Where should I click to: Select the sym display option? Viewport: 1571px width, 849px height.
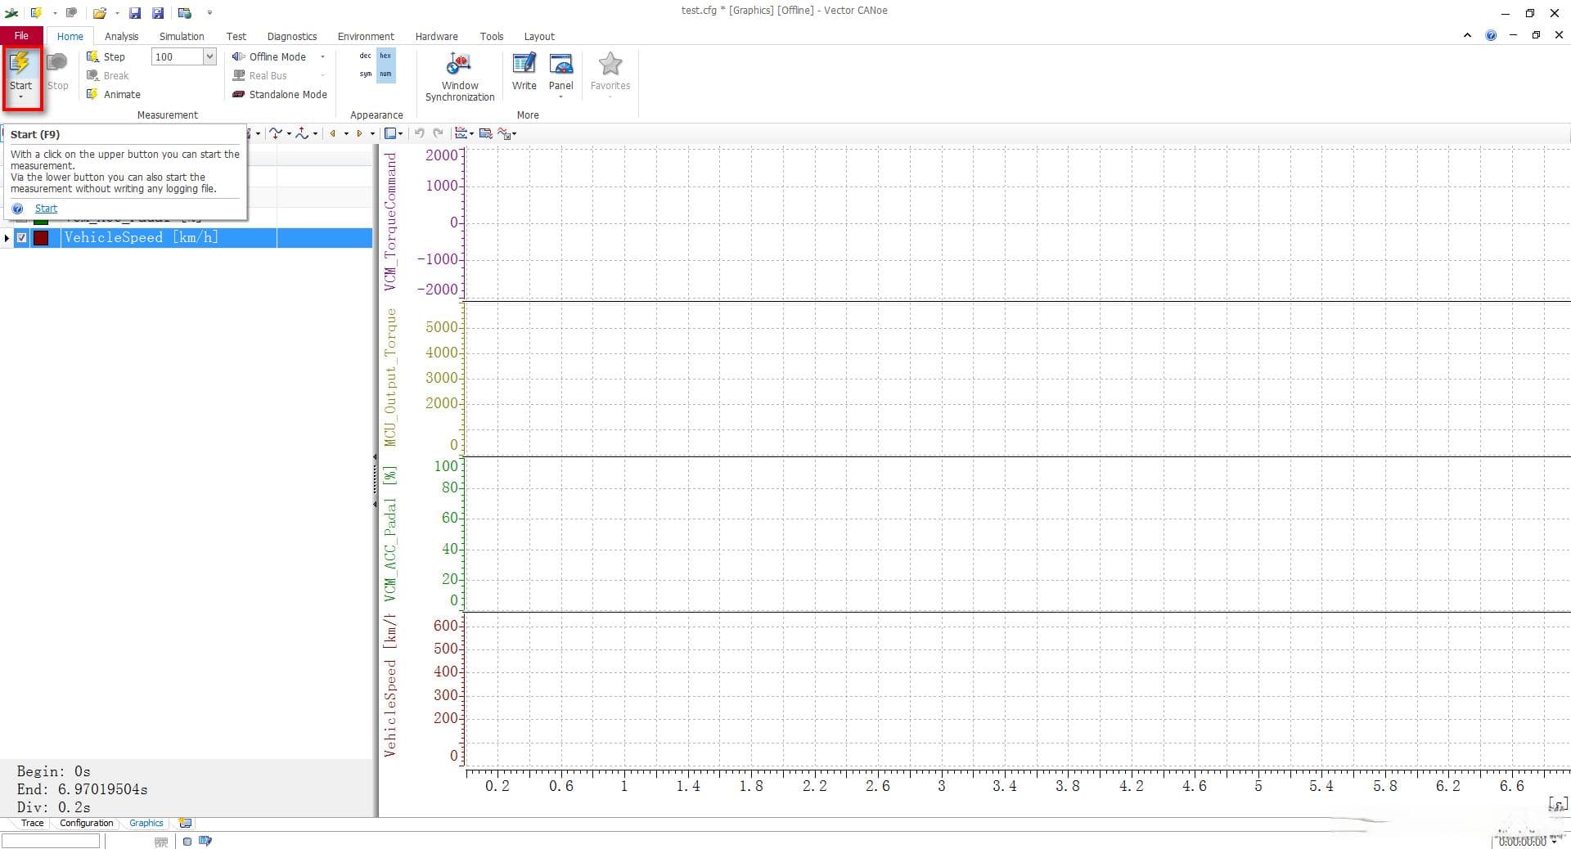click(x=365, y=74)
